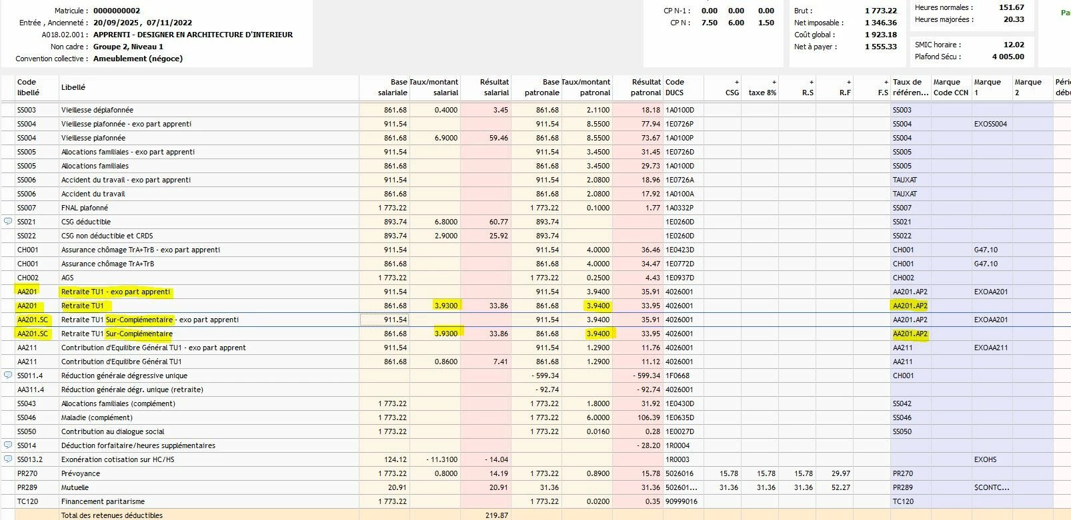The height and width of the screenshot is (520, 1071).
Task: Click the Taux de référence column header
Action: coord(911,87)
